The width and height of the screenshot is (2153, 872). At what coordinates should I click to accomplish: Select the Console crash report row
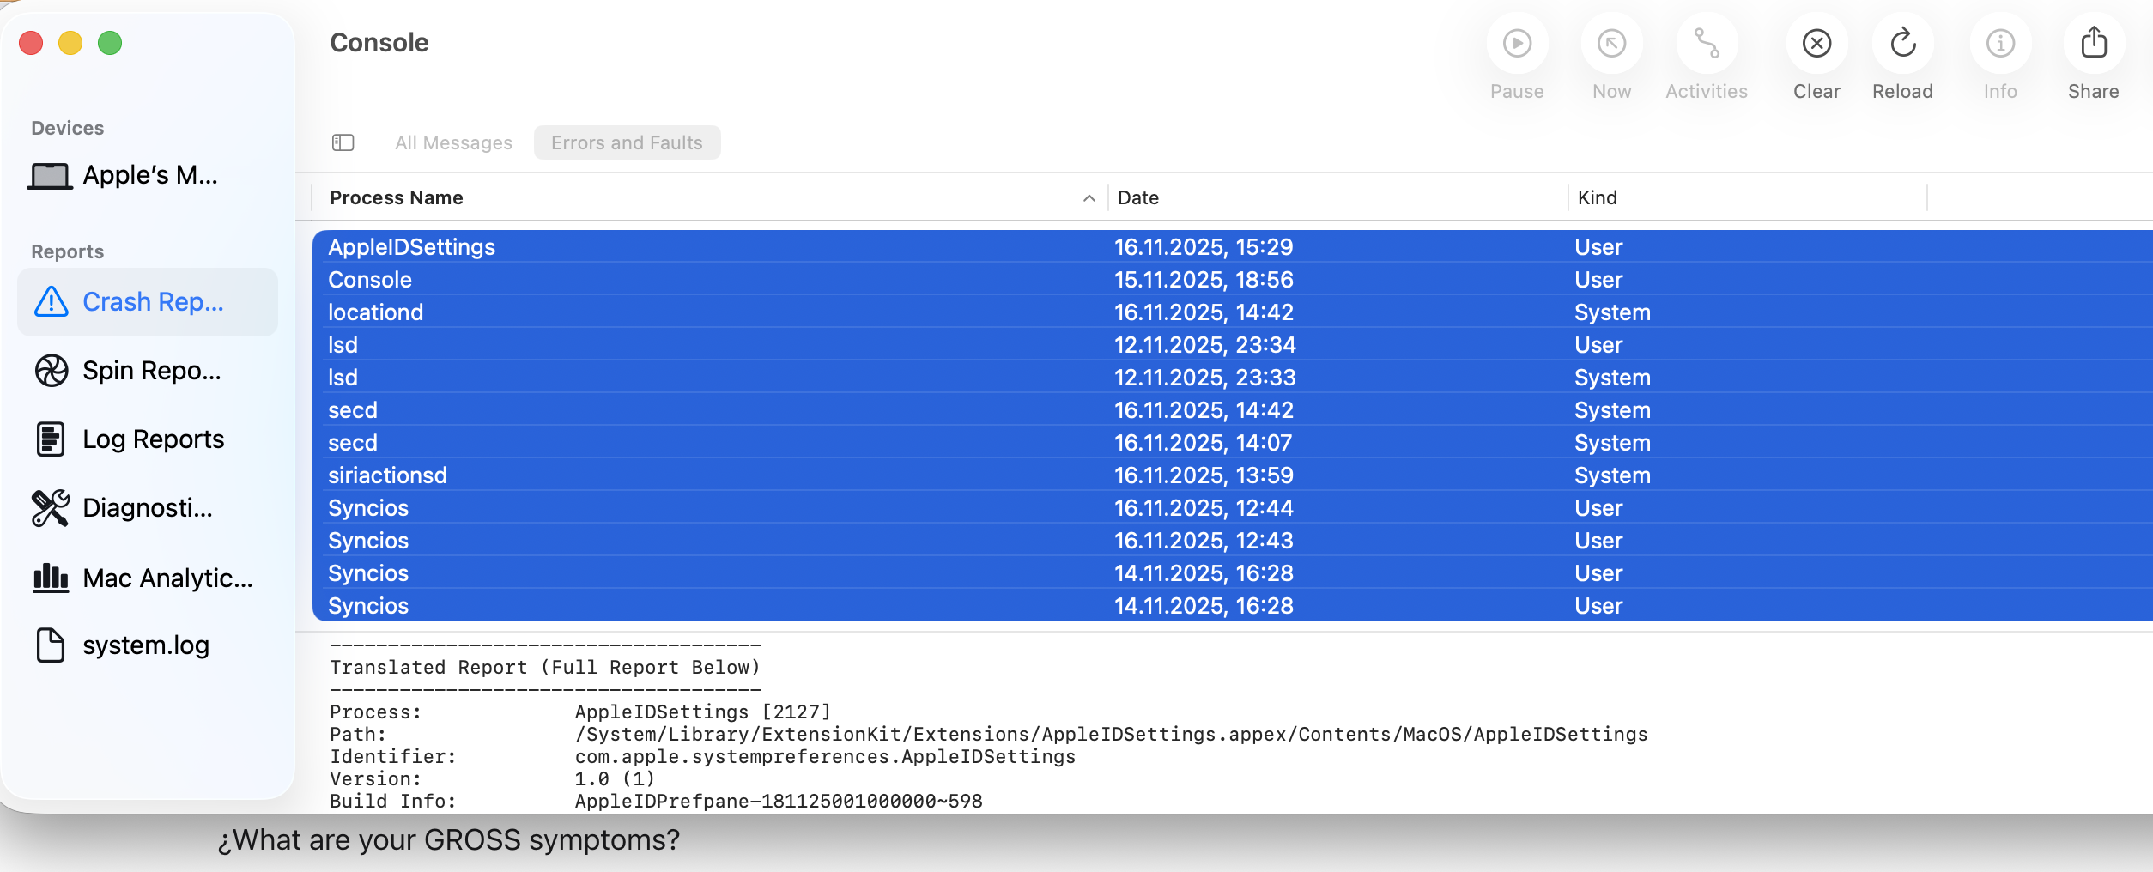pos(1233,280)
